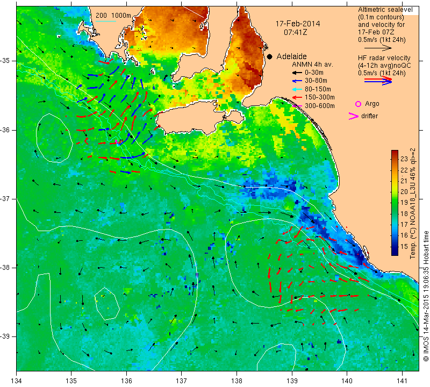This screenshot has height=387, width=430.
Task: Click the '17-Feb-2014' date text
Action: pos(298,24)
